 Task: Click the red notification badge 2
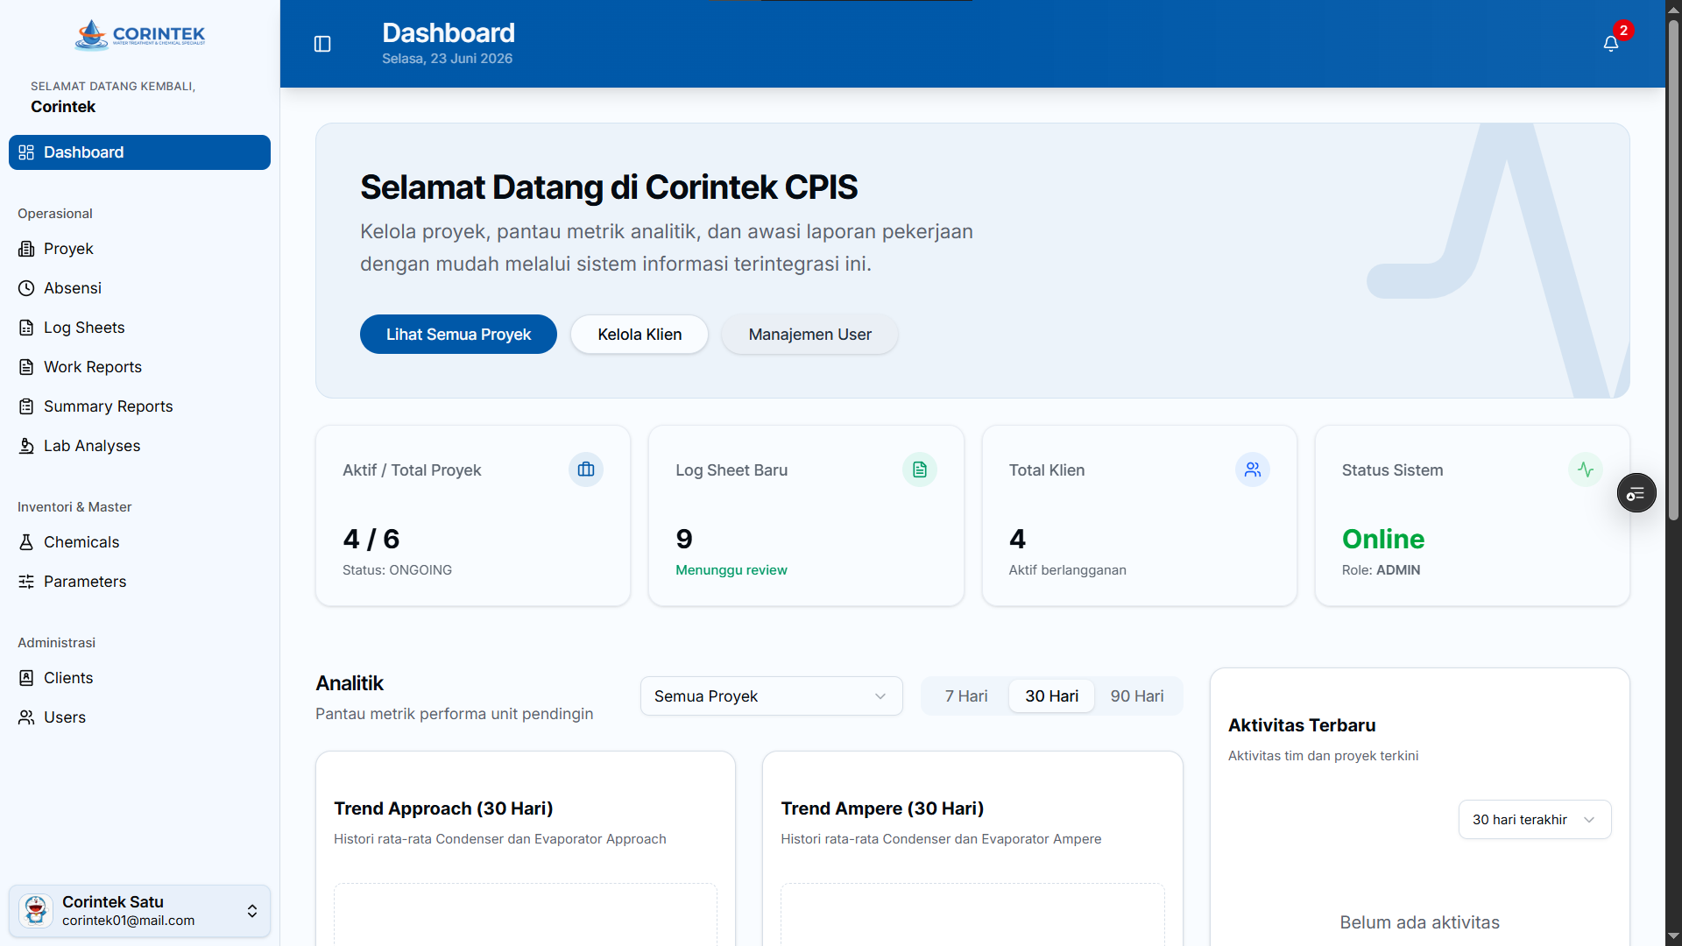[1623, 31]
